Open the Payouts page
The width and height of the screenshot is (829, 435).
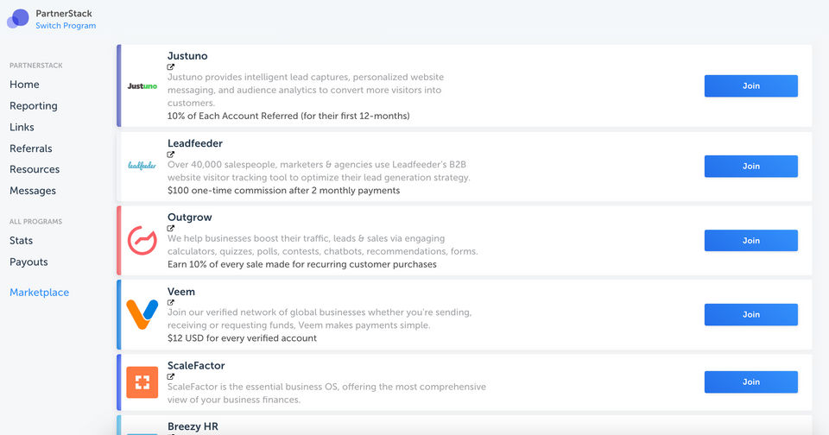(28, 262)
